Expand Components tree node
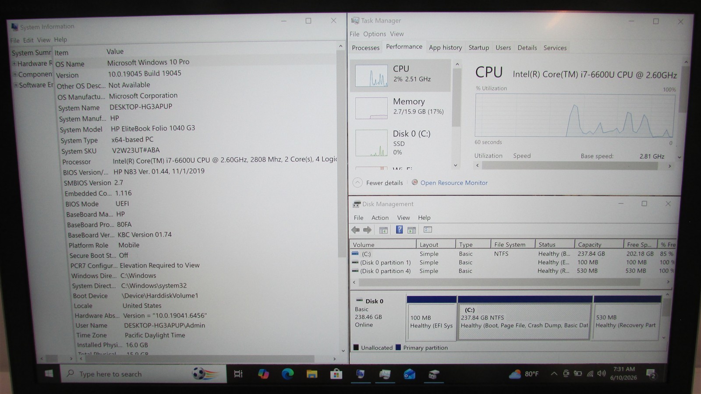Screen dimensions: 701x394 15,74
